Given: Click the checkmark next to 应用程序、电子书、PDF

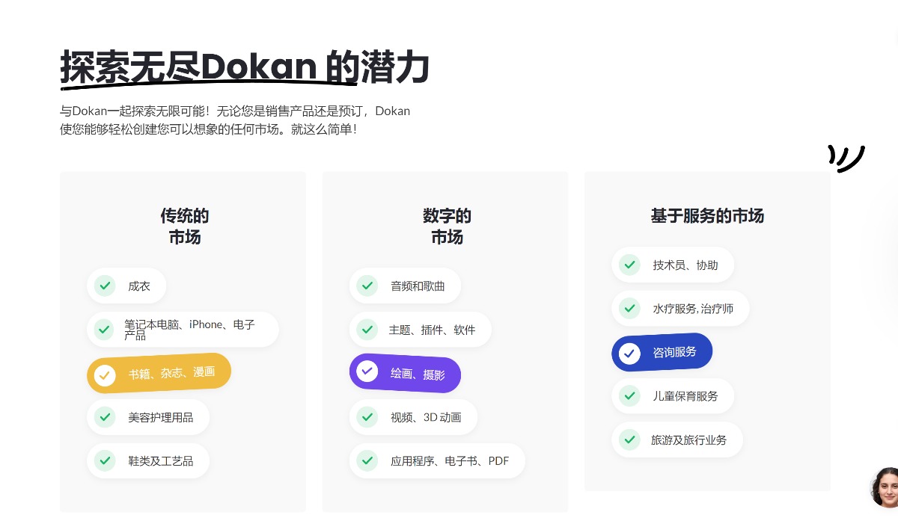Looking at the screenshot, I should (367, 460).
